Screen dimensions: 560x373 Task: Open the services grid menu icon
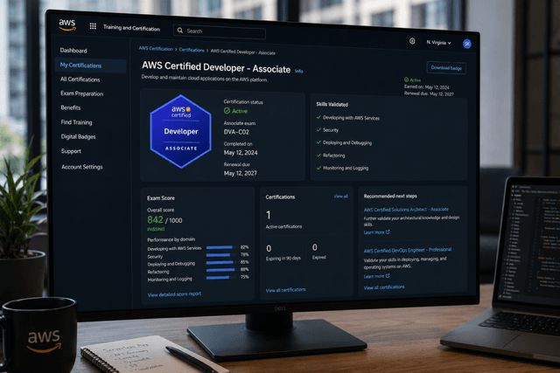(93, 26)
